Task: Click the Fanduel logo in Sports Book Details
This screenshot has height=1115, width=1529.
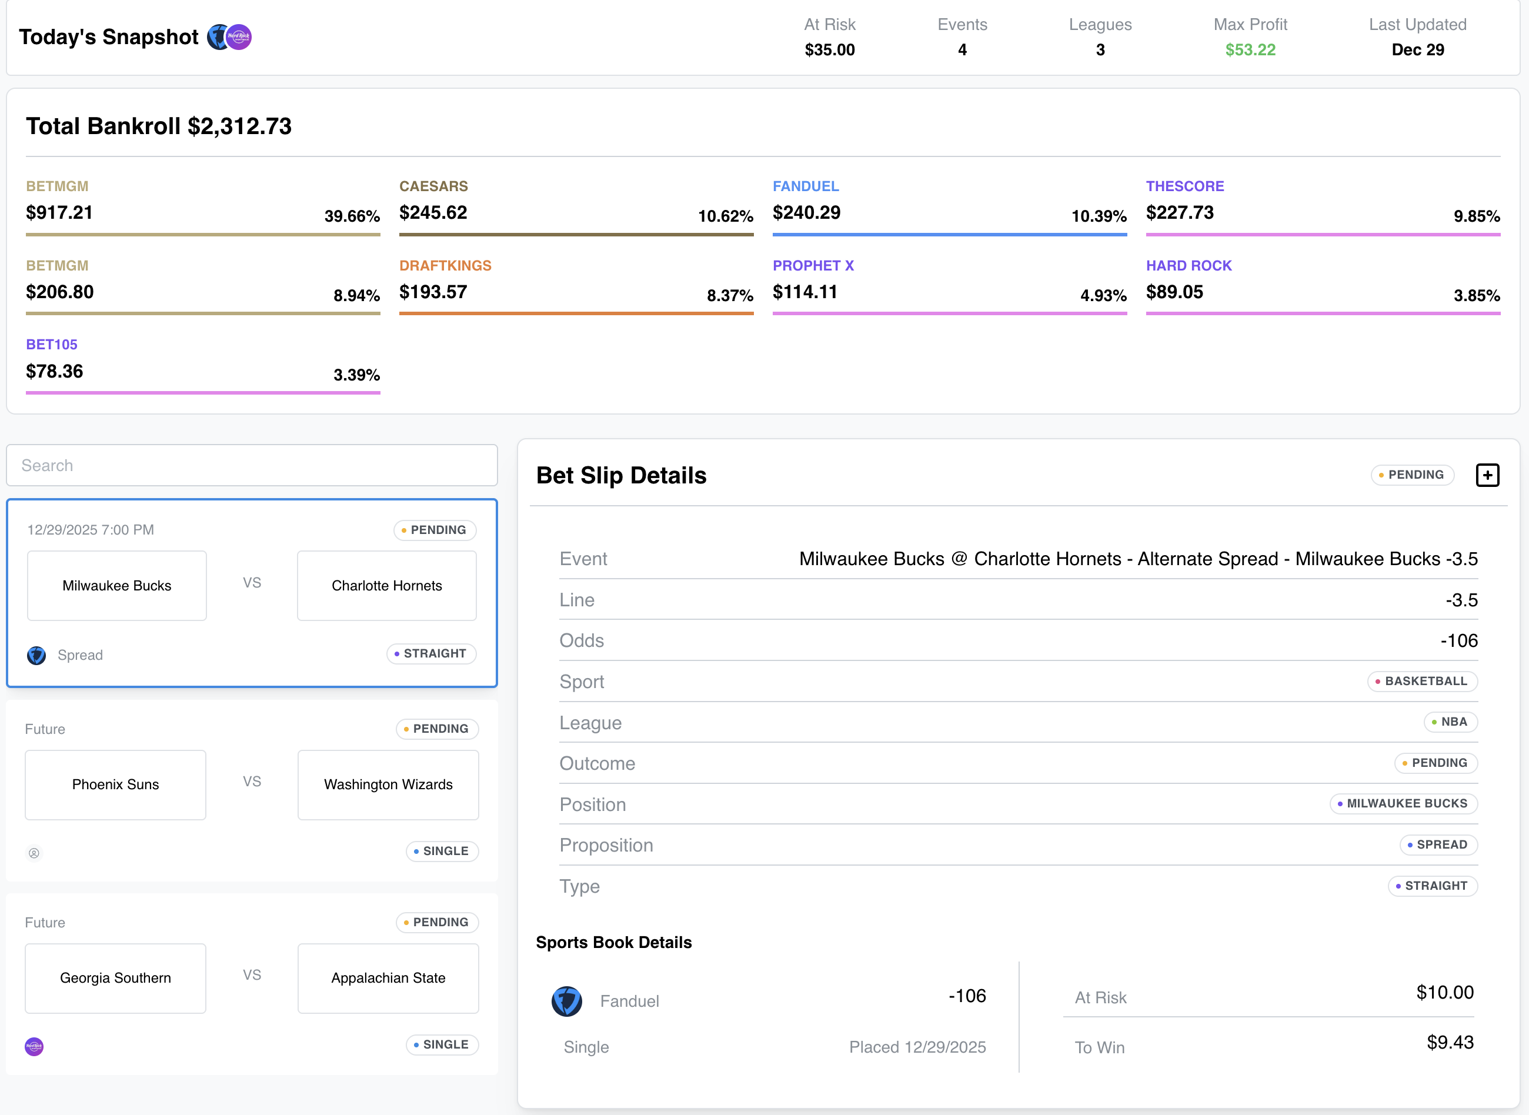Action: click(567, 1001)
